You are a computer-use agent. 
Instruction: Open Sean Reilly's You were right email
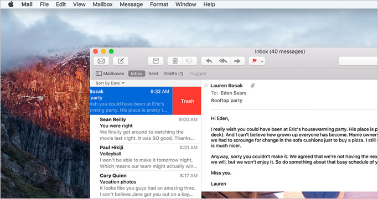coord(146,129)
